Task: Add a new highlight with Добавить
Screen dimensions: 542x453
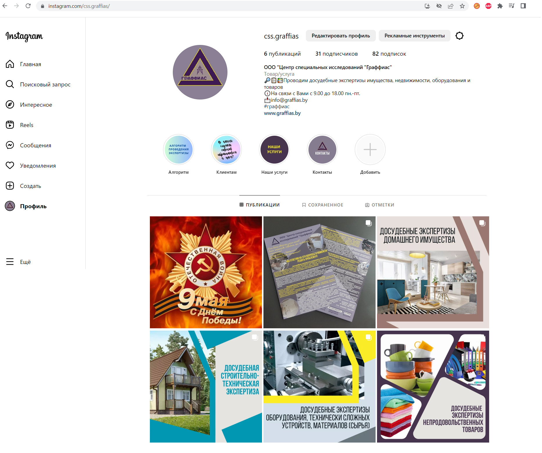Action: (370, 150)
